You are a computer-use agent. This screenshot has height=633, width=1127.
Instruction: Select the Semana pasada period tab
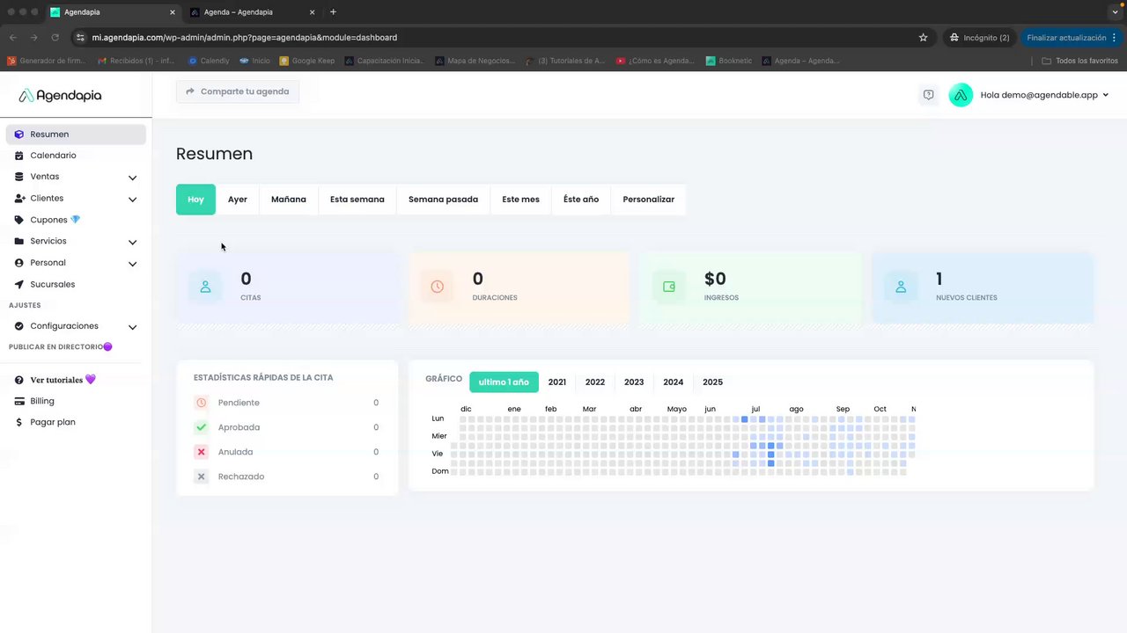(x=443, y=200)
